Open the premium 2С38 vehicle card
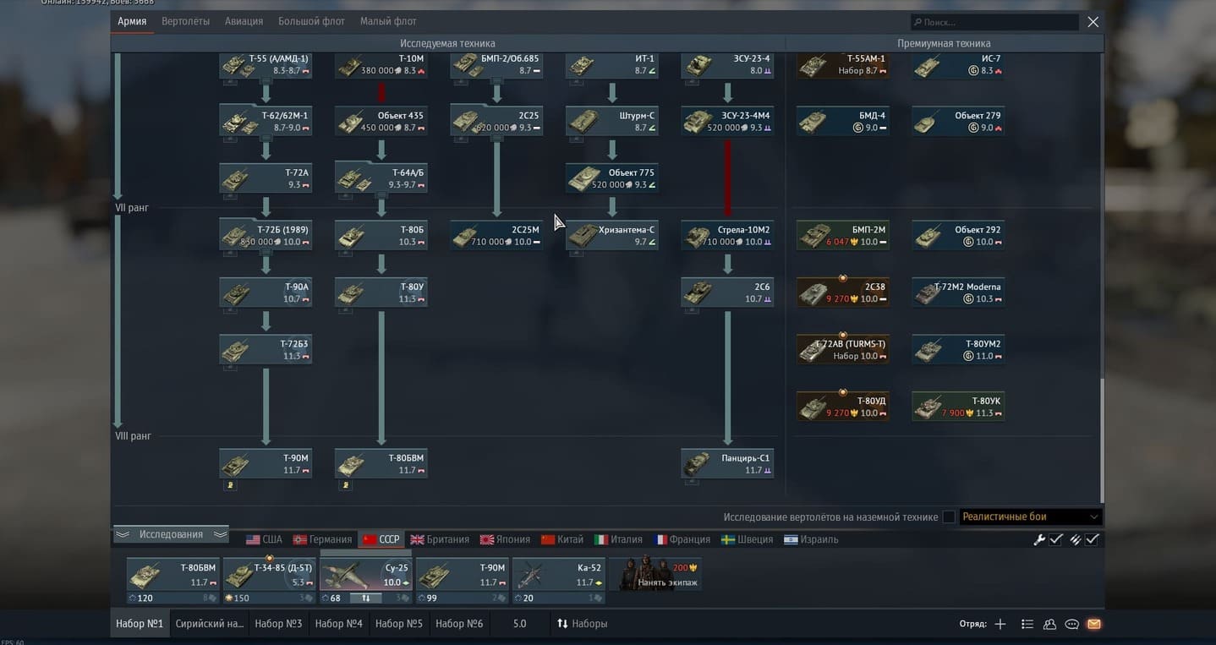The width and height of the screenshot is (1216, 645). (842, 292)
